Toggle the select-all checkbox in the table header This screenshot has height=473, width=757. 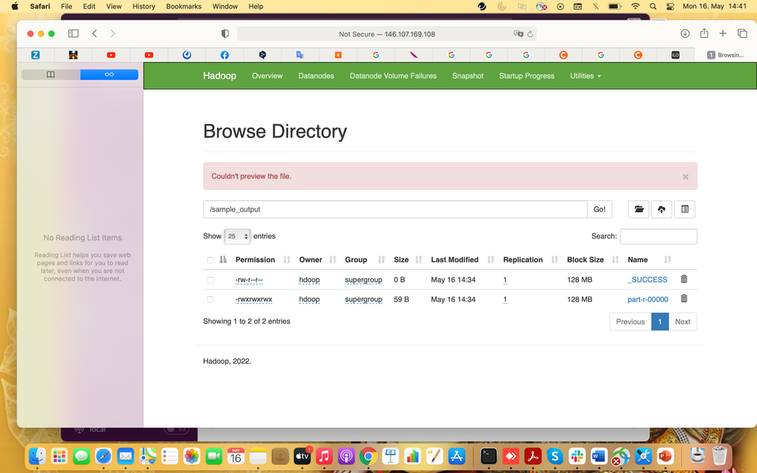pos(210,260)
